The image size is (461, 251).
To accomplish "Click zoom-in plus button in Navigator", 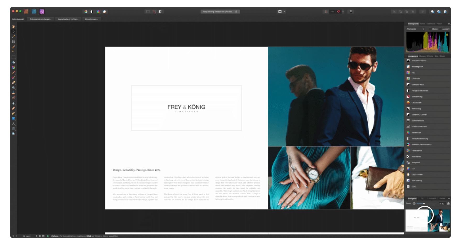I will (448, 204).
